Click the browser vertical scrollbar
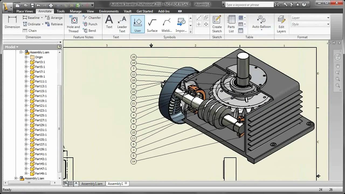Viewport: 345px width, 194px height. click(60, 129)
